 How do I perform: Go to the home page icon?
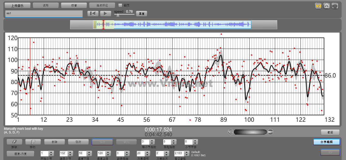(x=327, y=6)
